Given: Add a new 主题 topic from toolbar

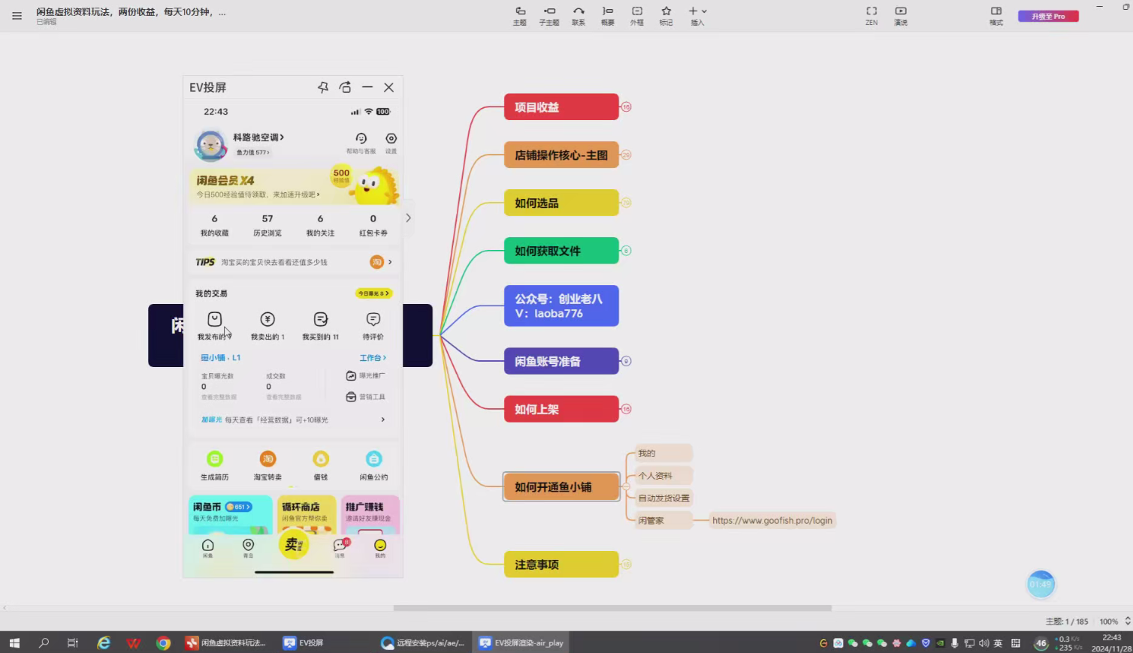Looking at the screenshot, I should tap(520, 16).
